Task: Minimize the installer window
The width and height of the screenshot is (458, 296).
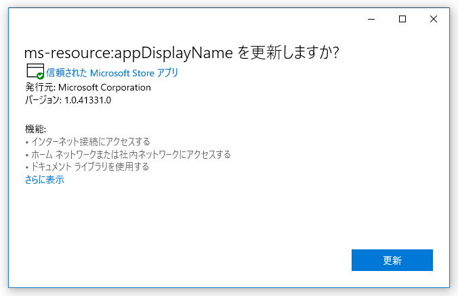Action: [371, 19]
